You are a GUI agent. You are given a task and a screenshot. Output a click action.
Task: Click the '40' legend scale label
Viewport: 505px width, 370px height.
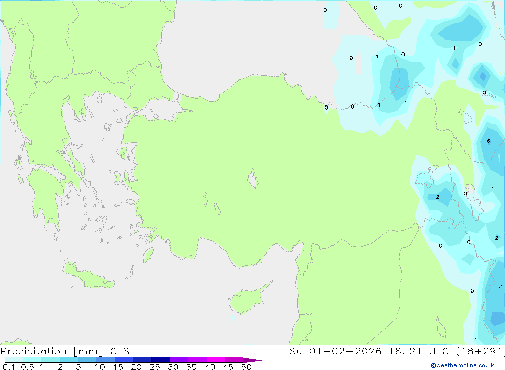pyautogui.click(x=210, y=367)
